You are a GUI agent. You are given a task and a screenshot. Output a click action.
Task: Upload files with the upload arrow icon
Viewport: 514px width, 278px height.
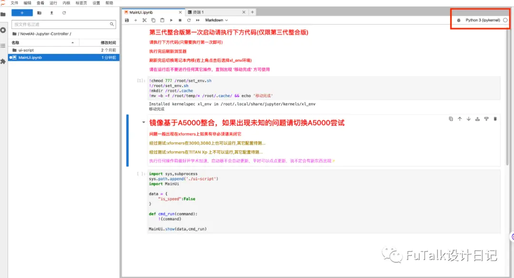[51, 13]
